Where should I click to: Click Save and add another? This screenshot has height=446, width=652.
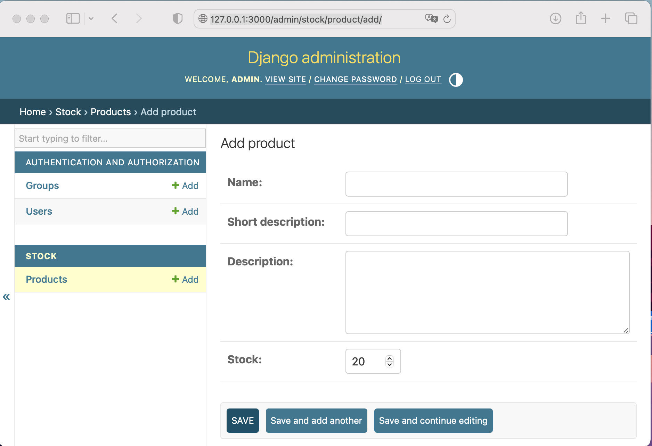click(x=316, y=421)
